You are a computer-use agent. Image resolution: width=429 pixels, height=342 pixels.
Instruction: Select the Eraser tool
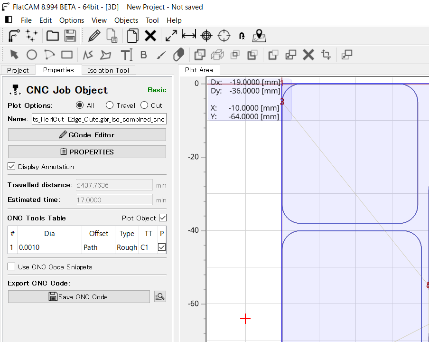pyautogui.click(x=179, y=55)
